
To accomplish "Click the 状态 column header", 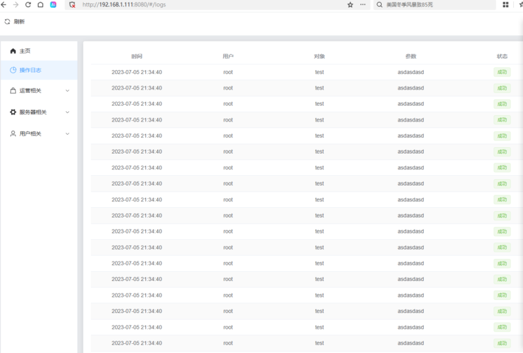I will [x=502, y=57].
